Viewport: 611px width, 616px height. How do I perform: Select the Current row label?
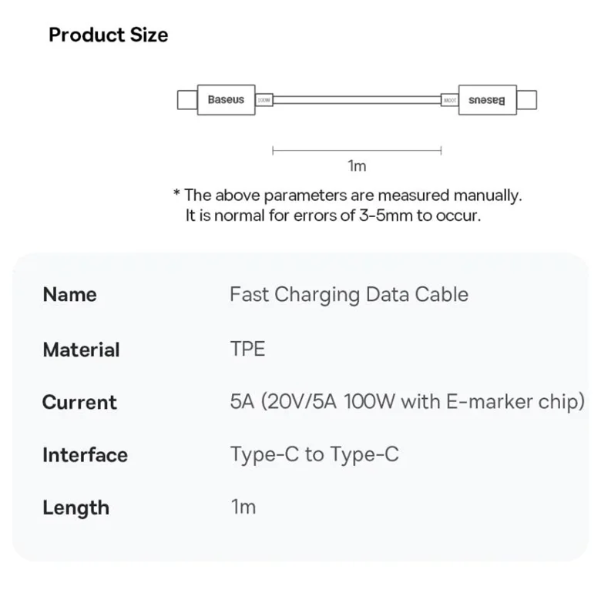coord(79,403)
